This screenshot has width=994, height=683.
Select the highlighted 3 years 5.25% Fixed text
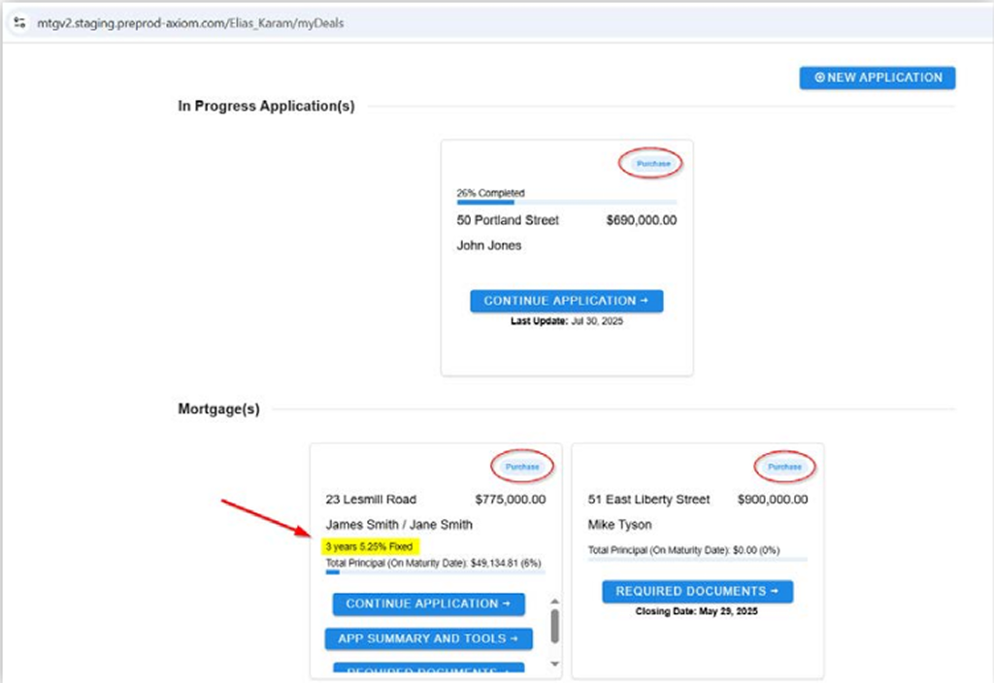[x=369, y=546]
